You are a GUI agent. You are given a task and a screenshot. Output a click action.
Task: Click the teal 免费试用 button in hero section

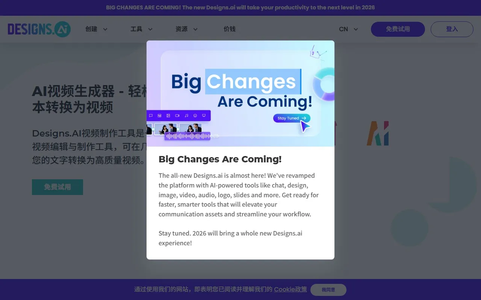tap(57, 187)
